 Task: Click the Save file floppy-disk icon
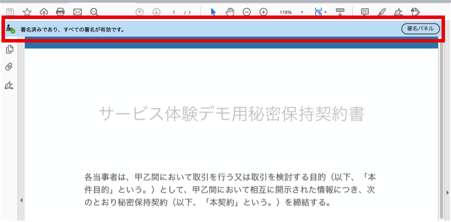click(x=10, y=12)
